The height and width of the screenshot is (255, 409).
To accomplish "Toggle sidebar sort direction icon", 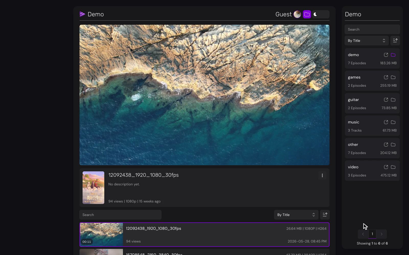I will pyautogui.click(x=395, y=41).
